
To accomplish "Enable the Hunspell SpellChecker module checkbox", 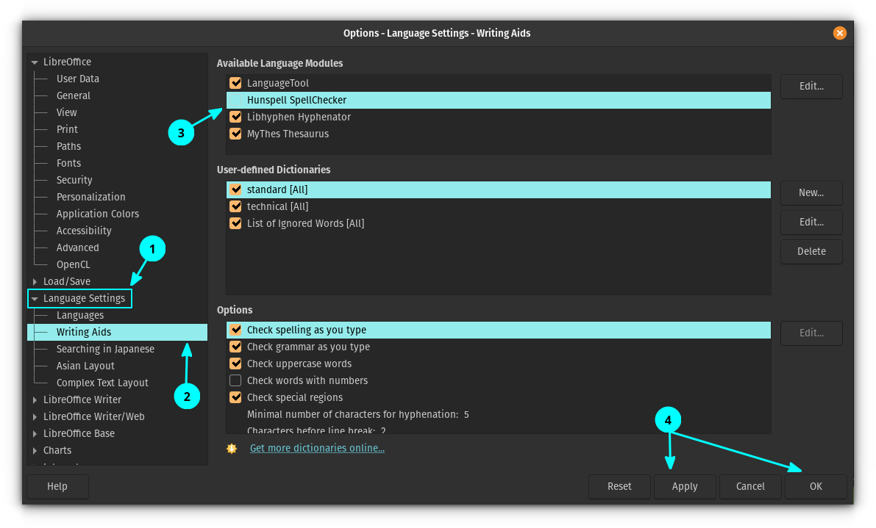I will pos(235,100).
